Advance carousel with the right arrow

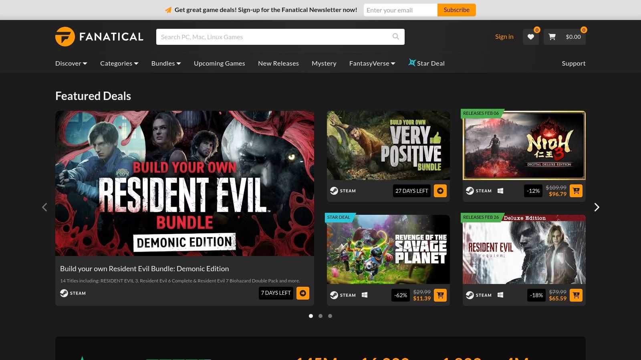[597, 207]
